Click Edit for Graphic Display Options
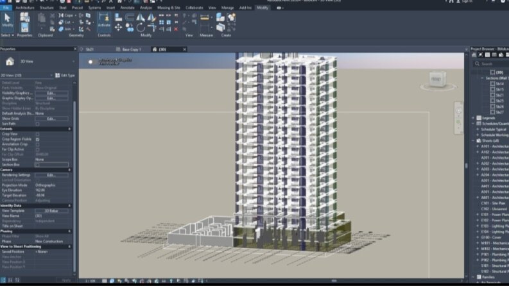 51,98
